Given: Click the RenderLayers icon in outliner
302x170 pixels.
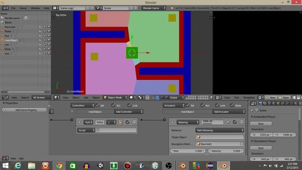Looking at the screenshot, I should coord(2,18).
